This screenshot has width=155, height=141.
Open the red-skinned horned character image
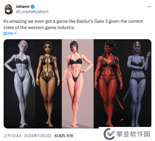[x=108, y=84]
